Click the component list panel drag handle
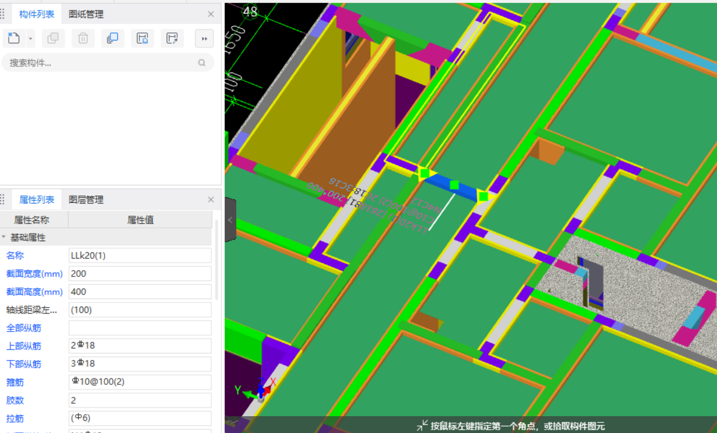 pos(3,14)
